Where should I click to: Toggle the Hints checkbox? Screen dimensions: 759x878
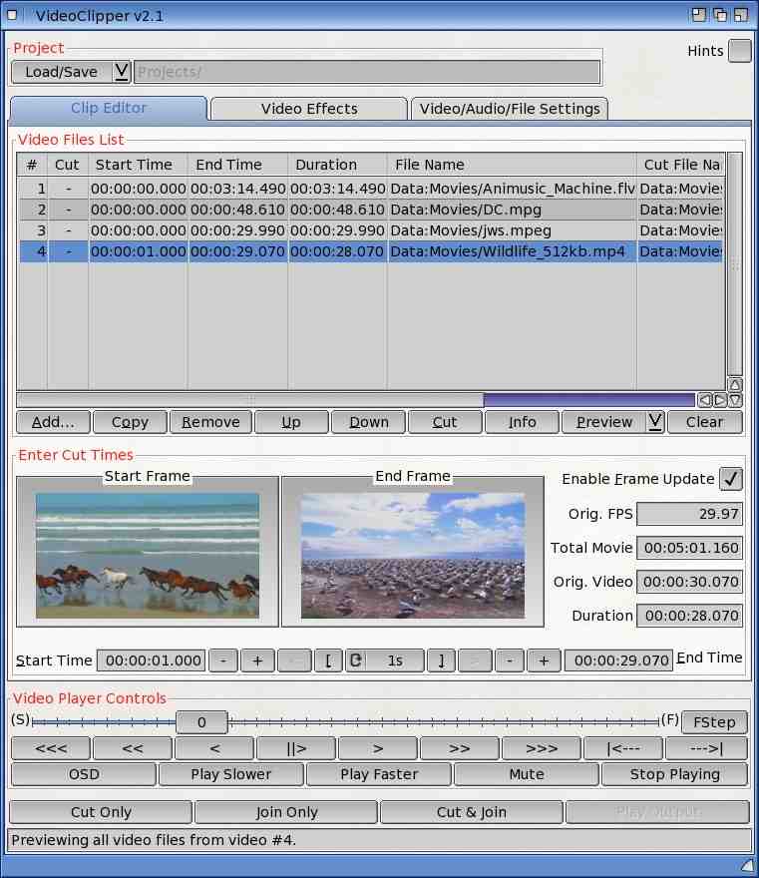(739, 51)
